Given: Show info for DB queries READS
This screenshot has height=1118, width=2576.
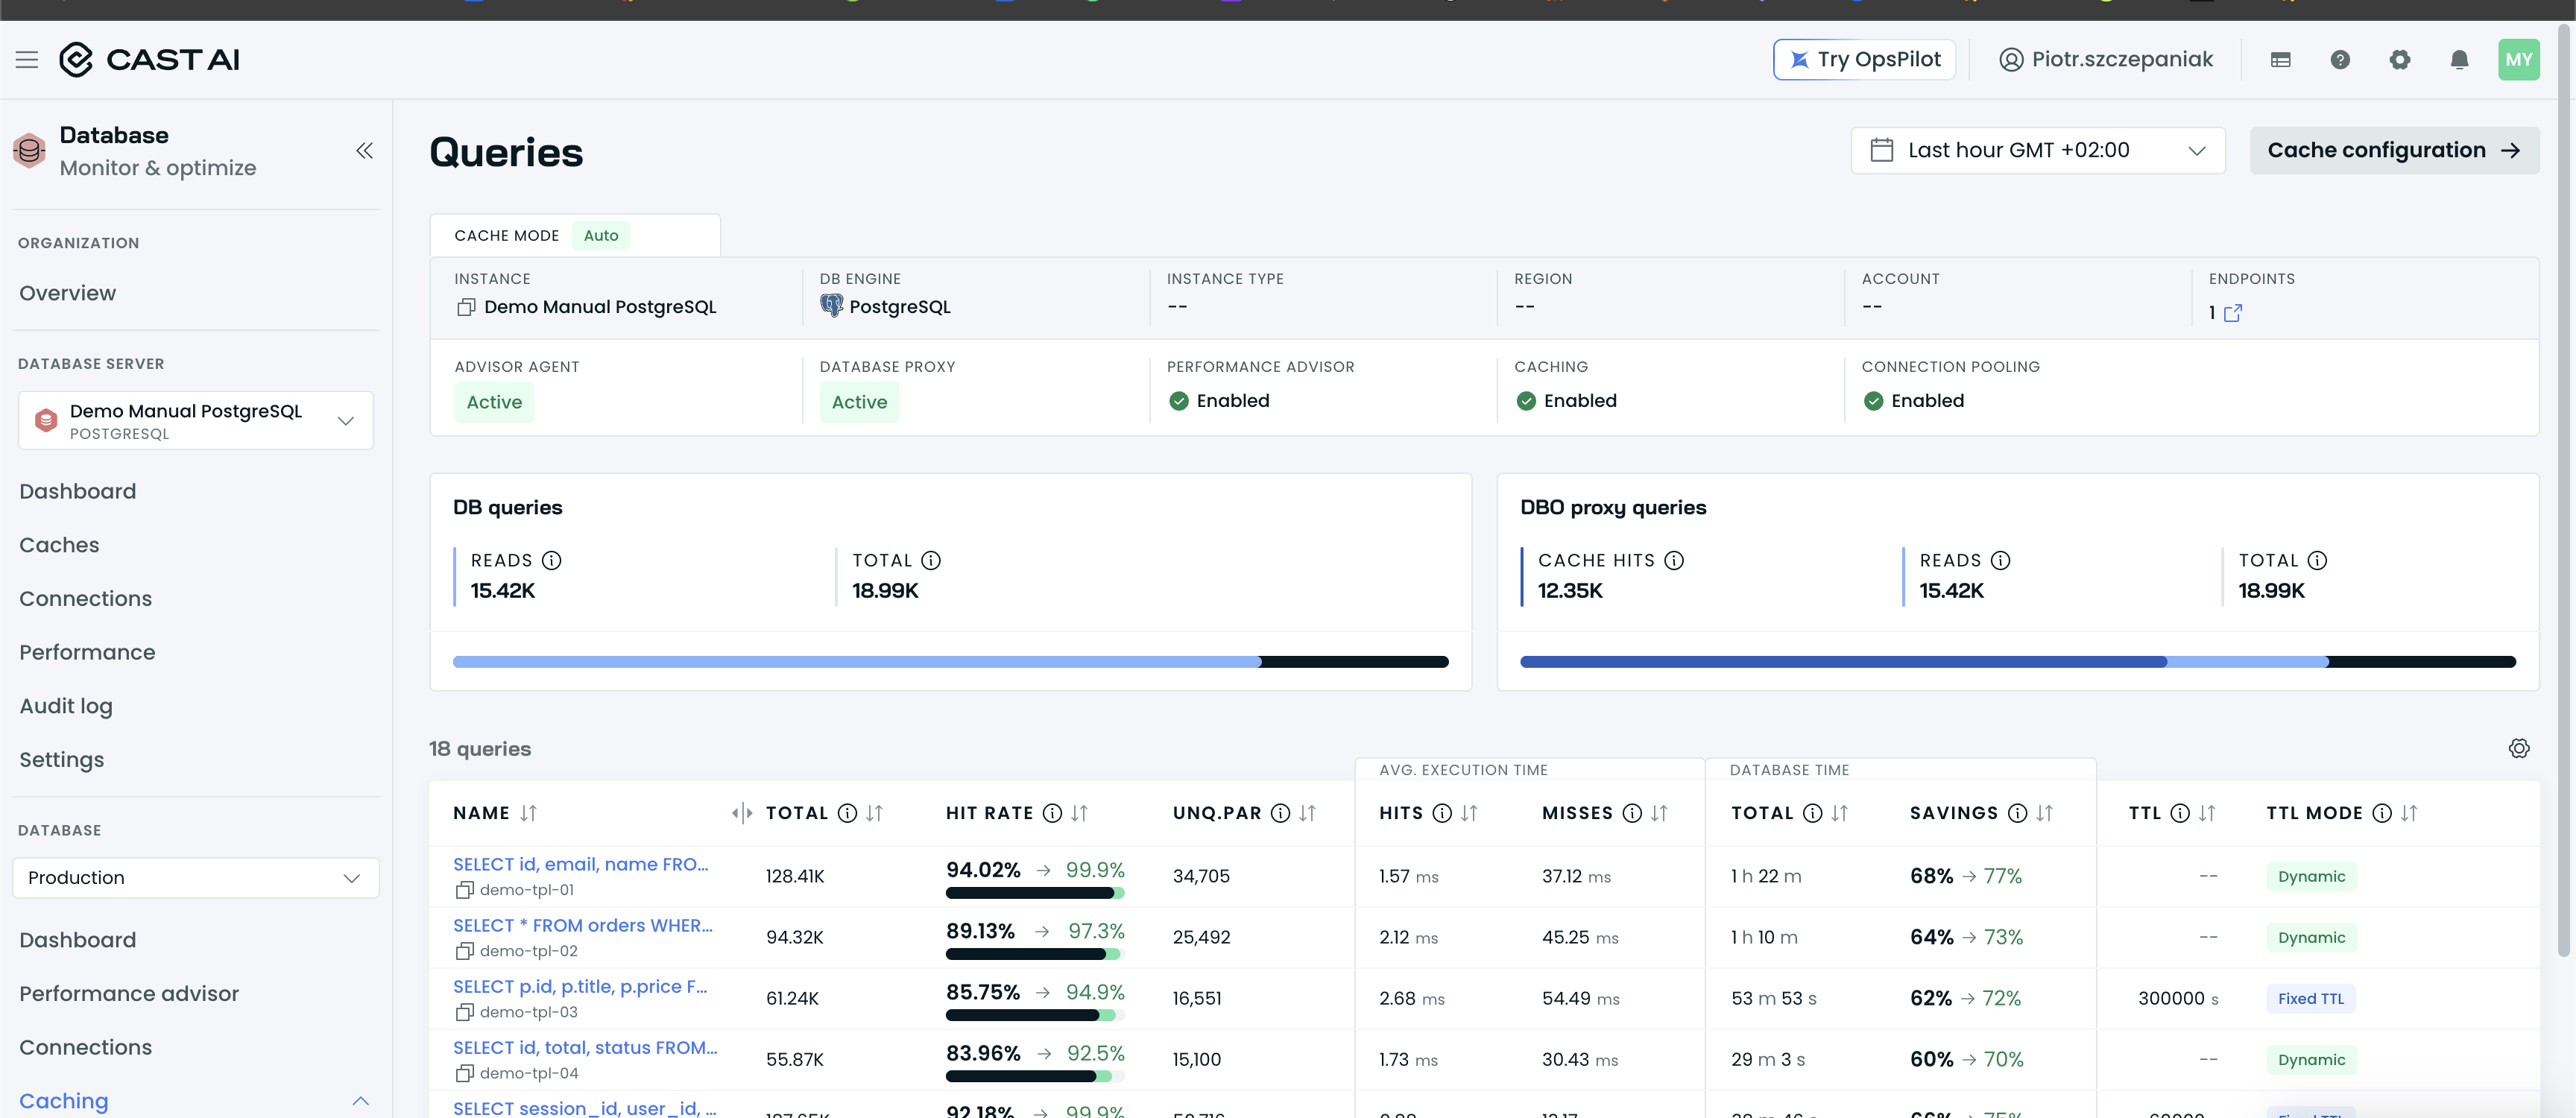Looking at the screenshot, I should point(551,560).
